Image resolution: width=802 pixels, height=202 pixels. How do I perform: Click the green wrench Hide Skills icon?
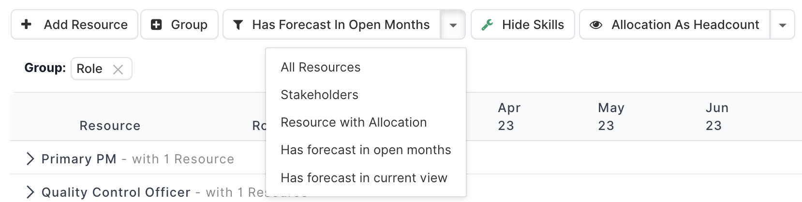(487, 25)
